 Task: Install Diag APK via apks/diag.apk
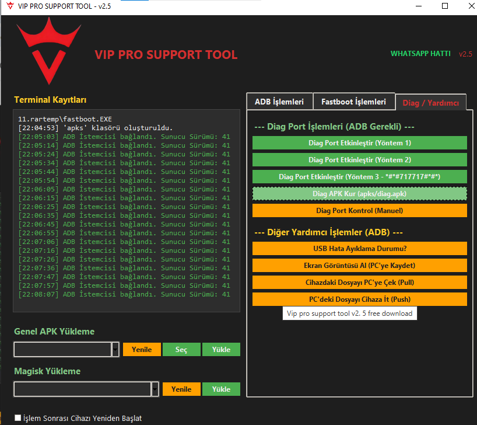[359, 193]
